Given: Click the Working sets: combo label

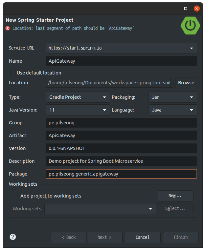Looking at the screenshot, I should point(28,209).
